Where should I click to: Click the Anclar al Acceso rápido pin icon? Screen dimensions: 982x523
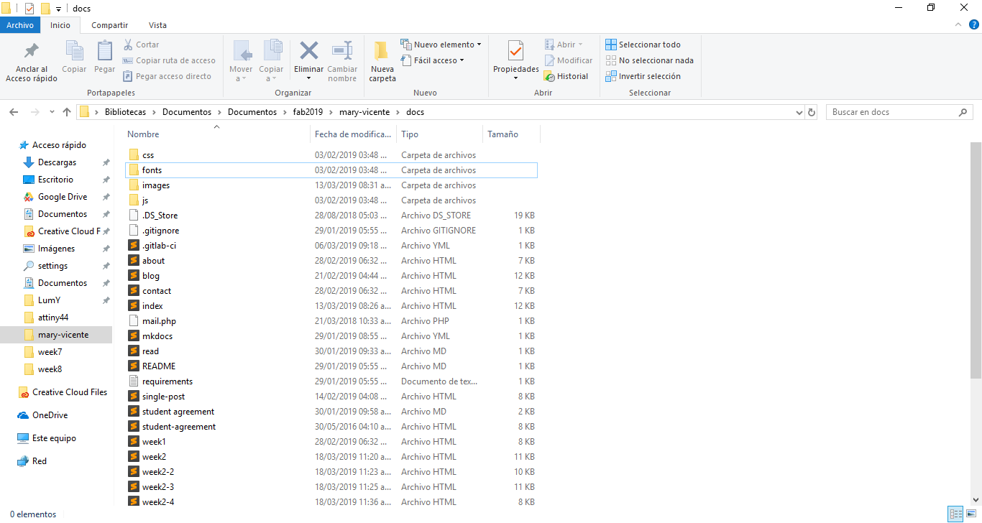pos(32,51)
